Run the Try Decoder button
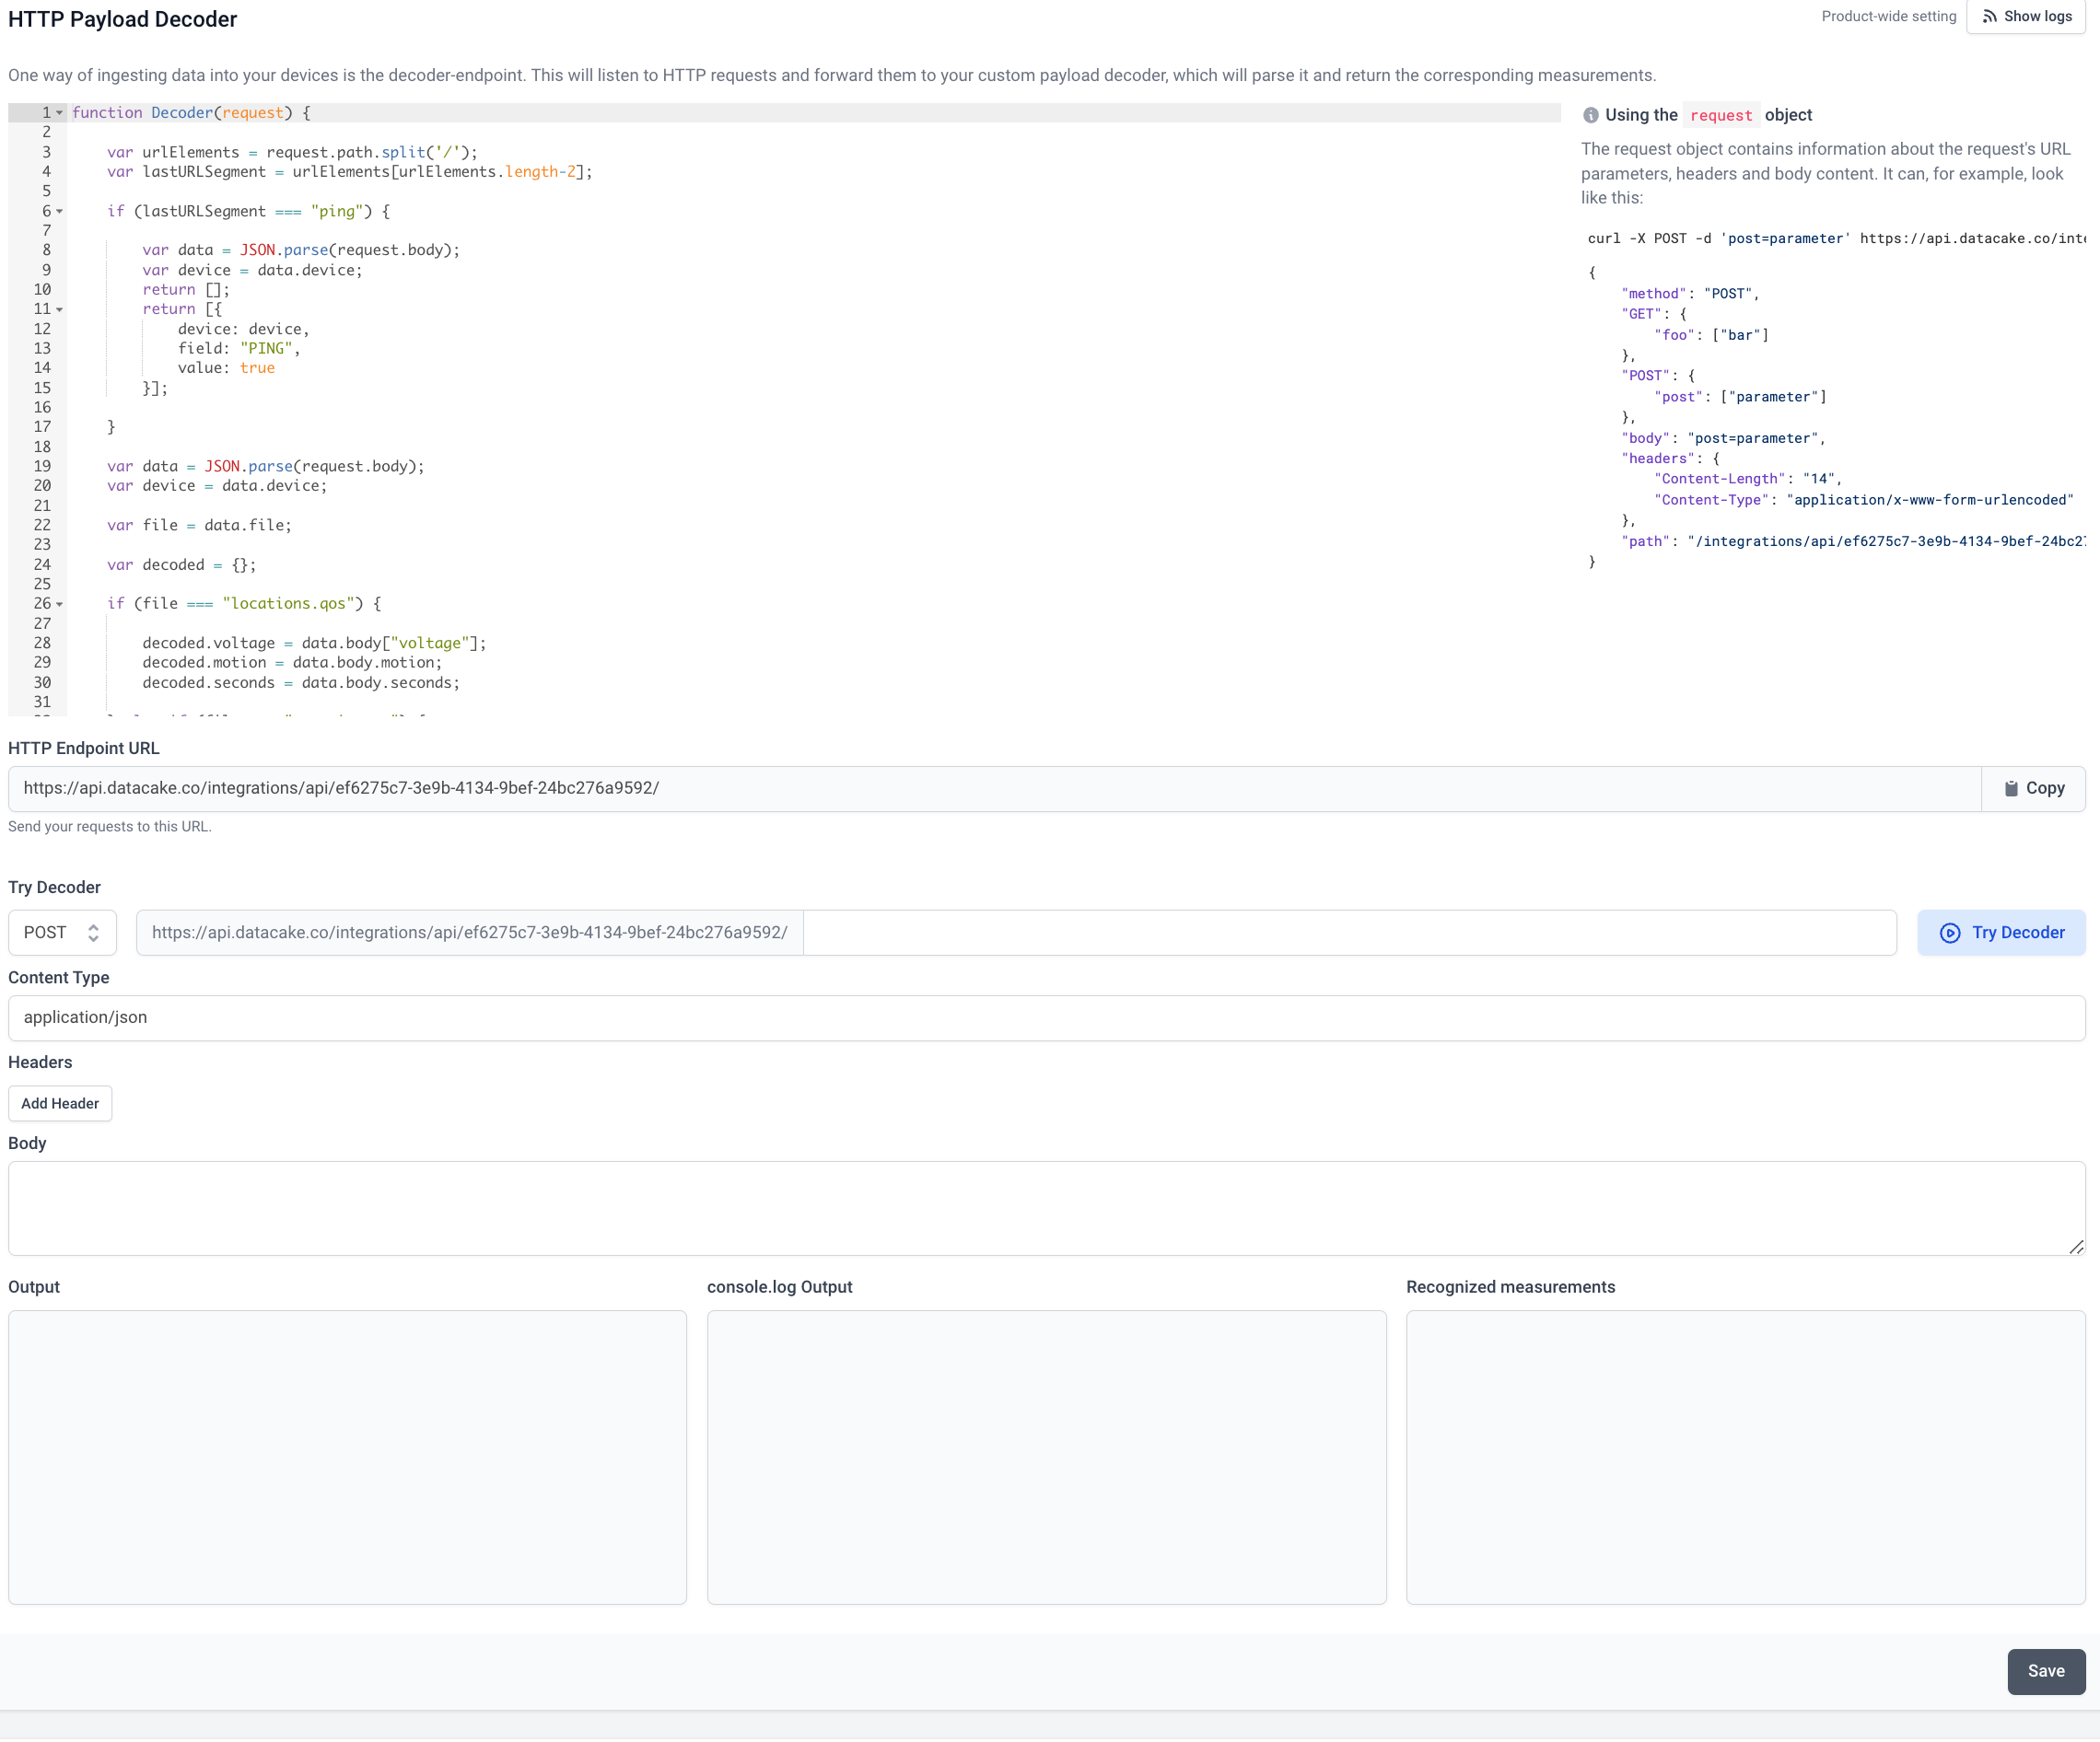Viewport: 2100px width, 1742px height. pyautogui.click(x=2001, y=933)
